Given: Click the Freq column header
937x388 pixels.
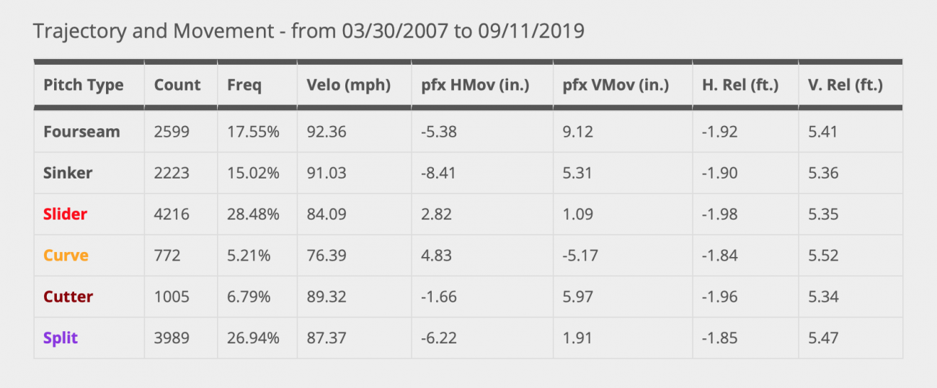Looking at the screenshot, I should (x=244, y=85).
